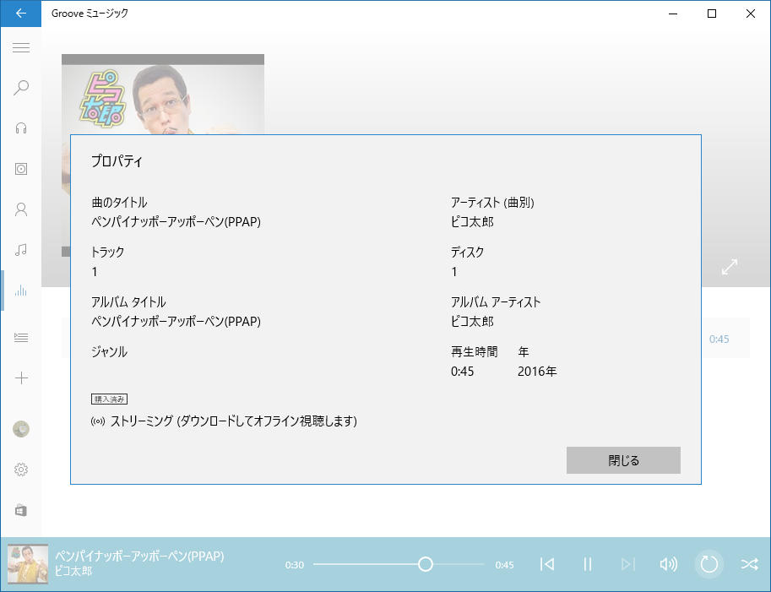Open the Songs music note icon
Viewport: 771px width, 592px height.
pyautogui.click(x=20, y=250)
